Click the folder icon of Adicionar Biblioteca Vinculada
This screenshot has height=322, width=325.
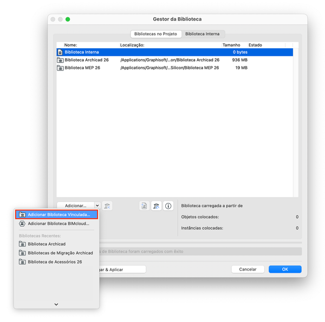pos(22,214)
